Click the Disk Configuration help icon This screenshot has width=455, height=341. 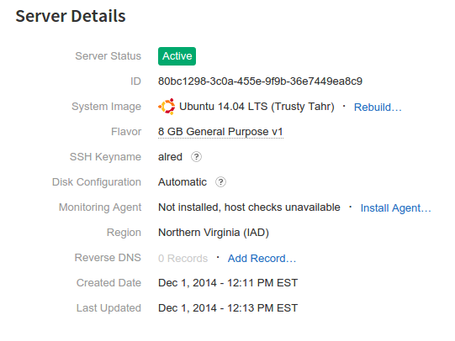point(220,182)
